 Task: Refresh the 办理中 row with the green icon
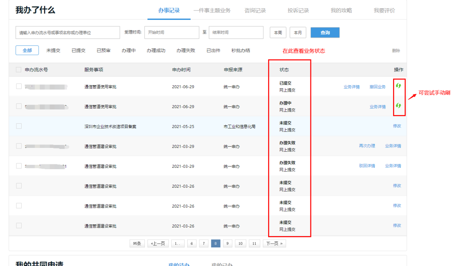point(398,106)
